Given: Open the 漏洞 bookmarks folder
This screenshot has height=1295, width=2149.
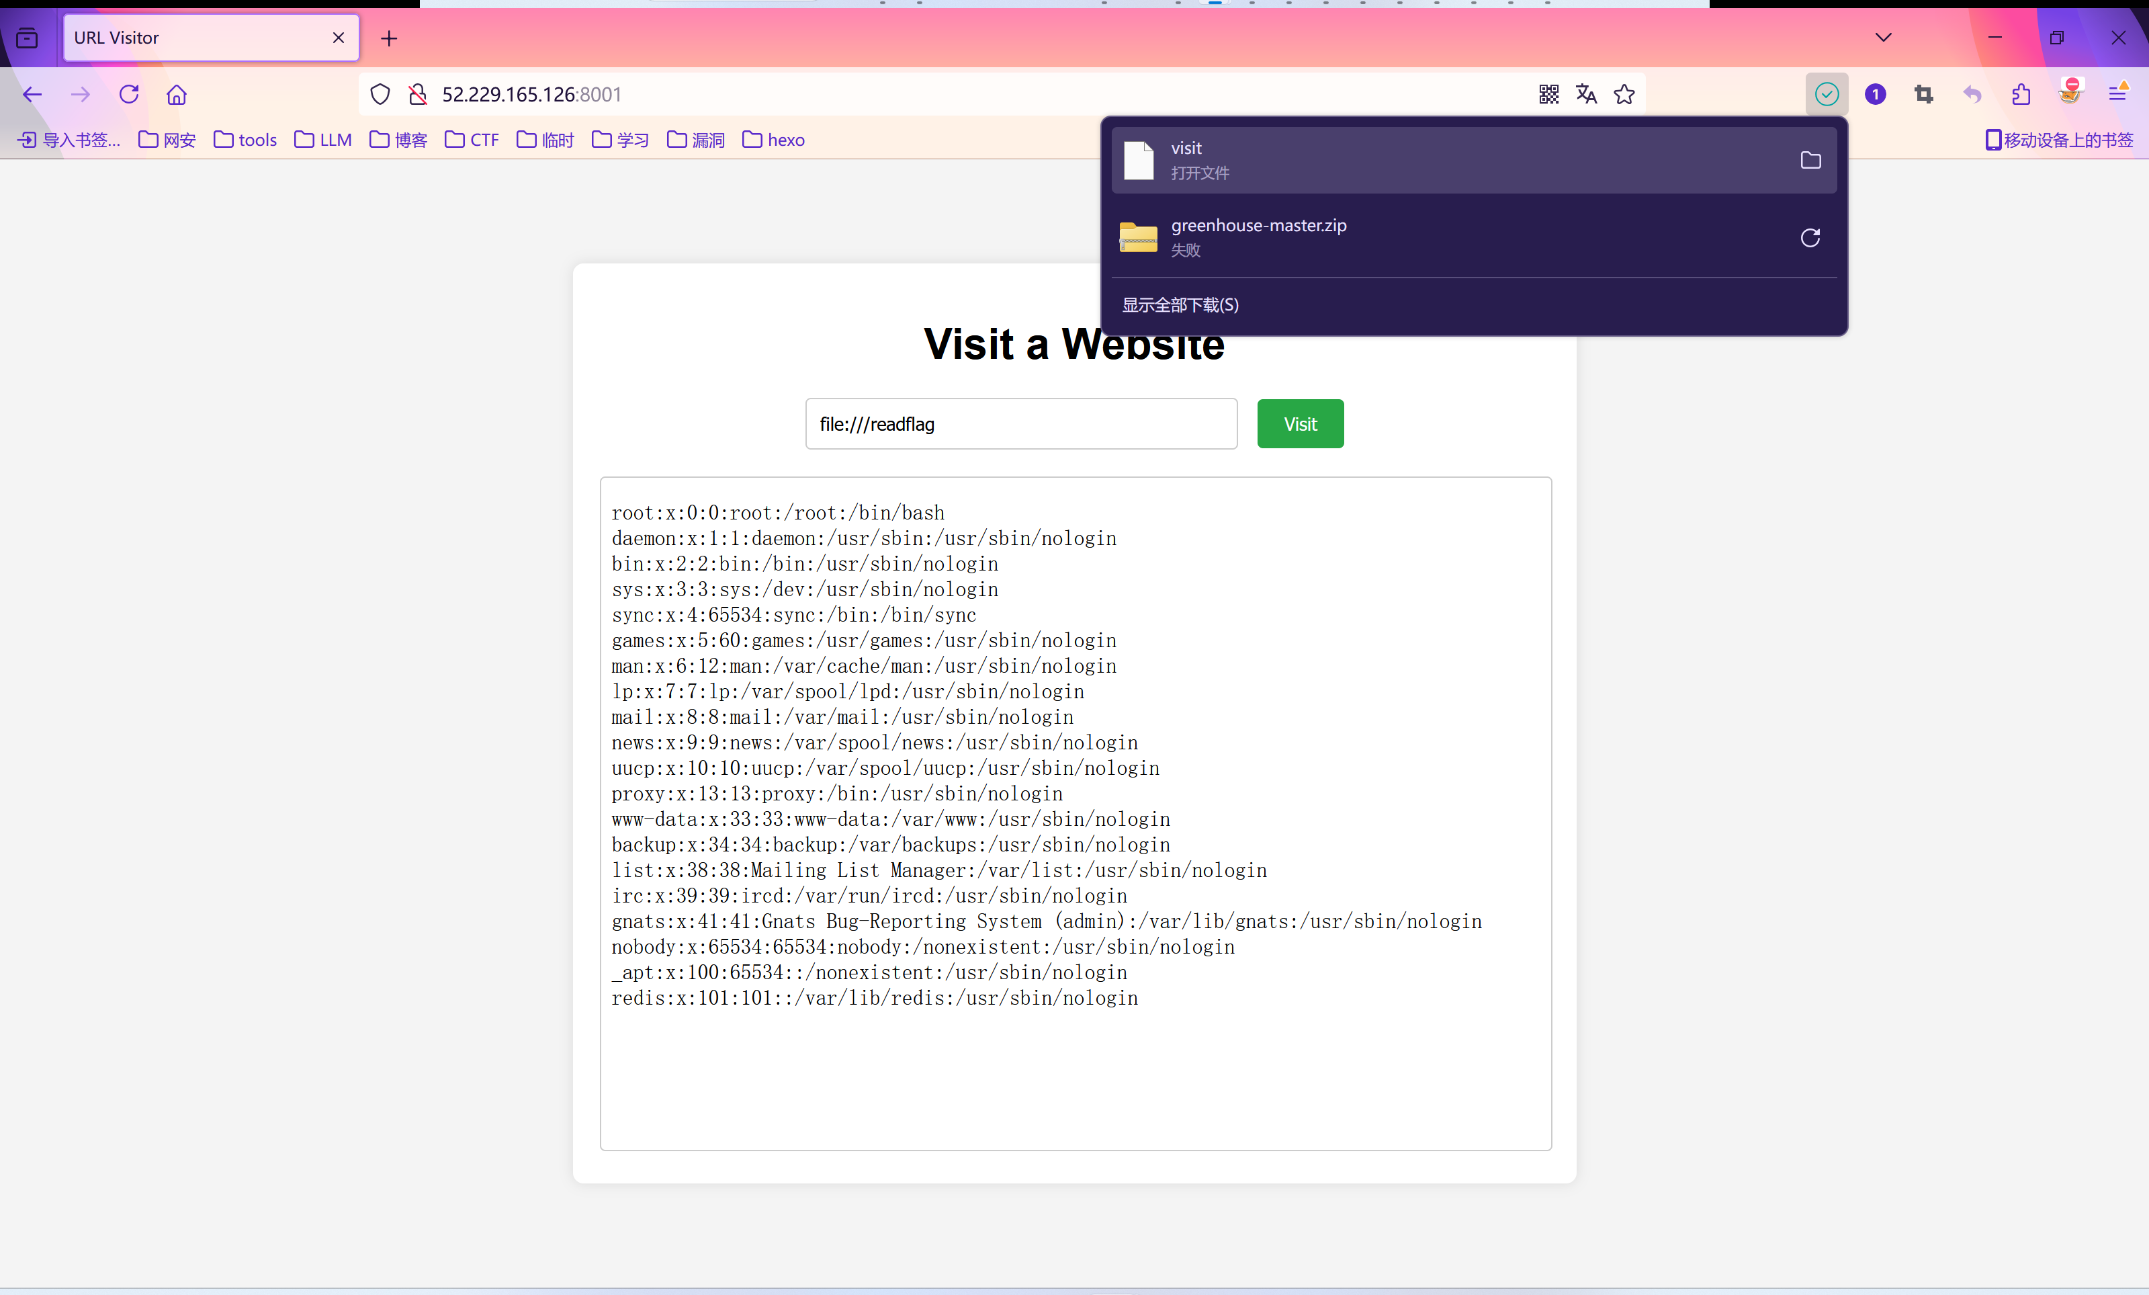Looking at the screenshot, I should pyautogui.click(x=696, y=140).
